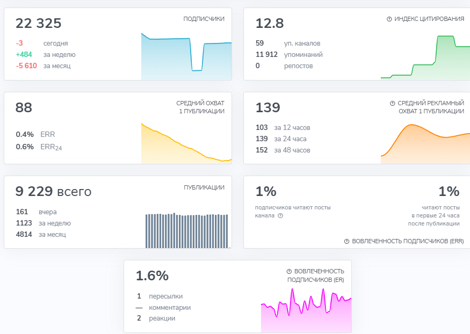This screenshot has width=470, height=334.
Task: Select the citation index value 12.8
Action: tap(270, 24)
